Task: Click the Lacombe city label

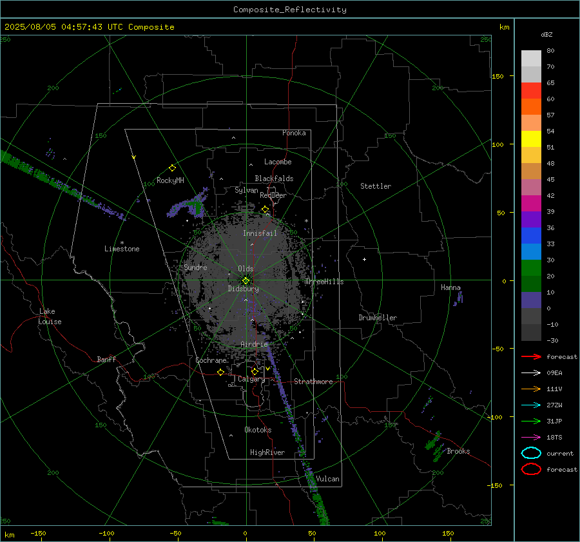Action: (x=278, y=162)
